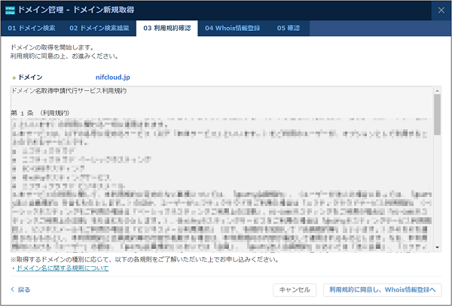Click the ※取得するドメインの種別 notice text
This screenshot has width=452, height=306.
(x=145, y=259)
